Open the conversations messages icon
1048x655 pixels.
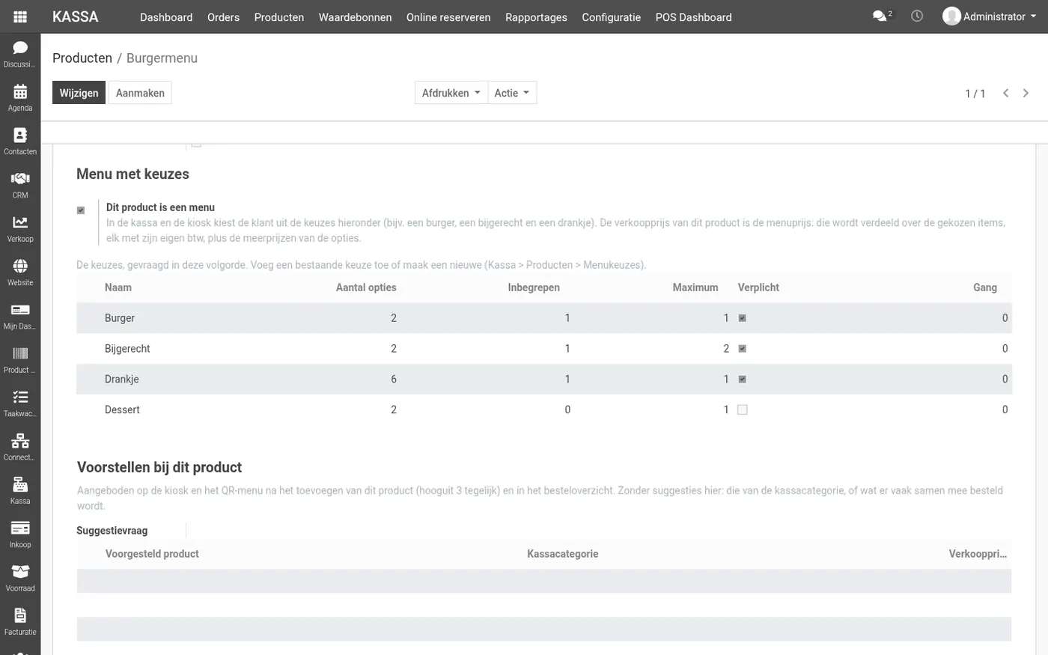(x=882, y=16)
